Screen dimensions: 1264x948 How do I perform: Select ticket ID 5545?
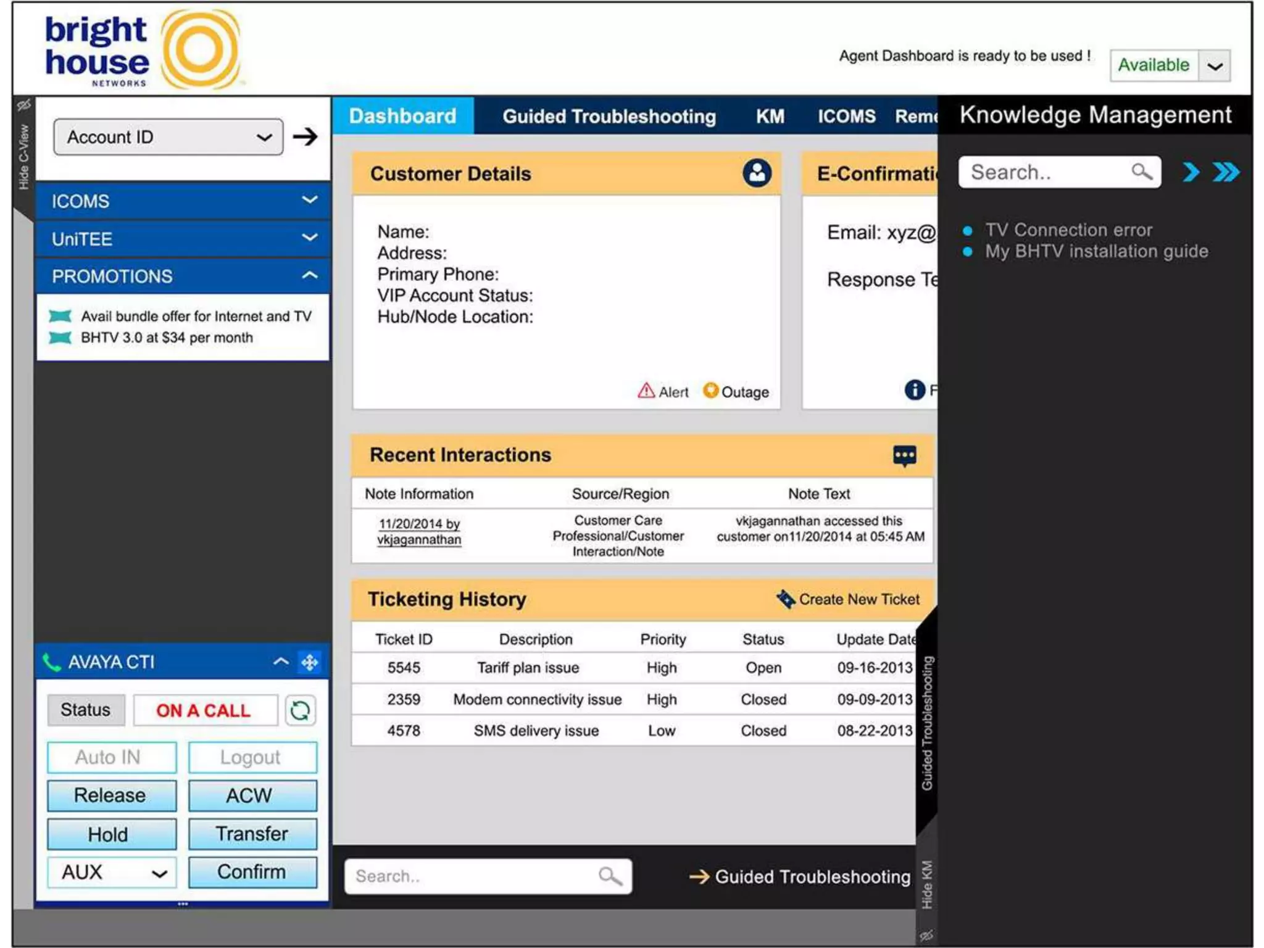[404, 668]
